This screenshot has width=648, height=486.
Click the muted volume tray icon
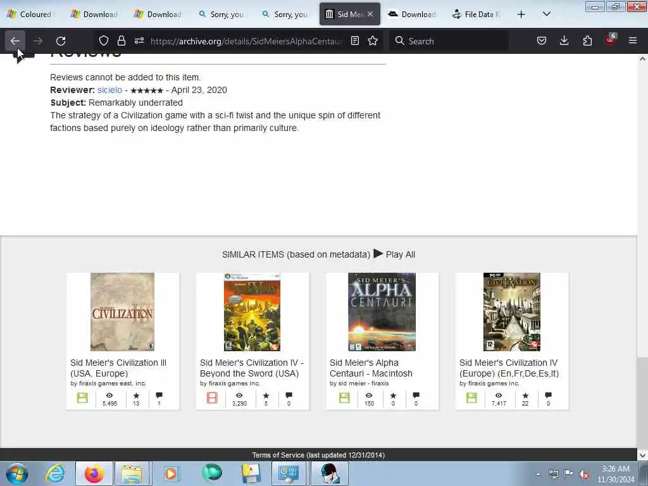pyautogui.click(x=584, y=474)
